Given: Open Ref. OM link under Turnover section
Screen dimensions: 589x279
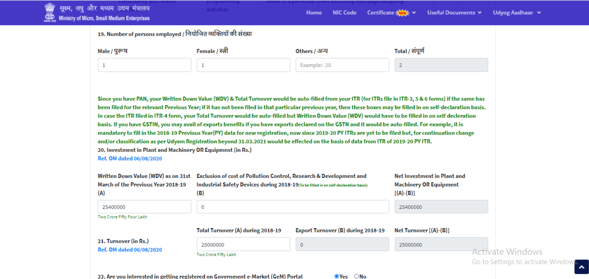Looking at the screenshot, I should tap(130, 250).
